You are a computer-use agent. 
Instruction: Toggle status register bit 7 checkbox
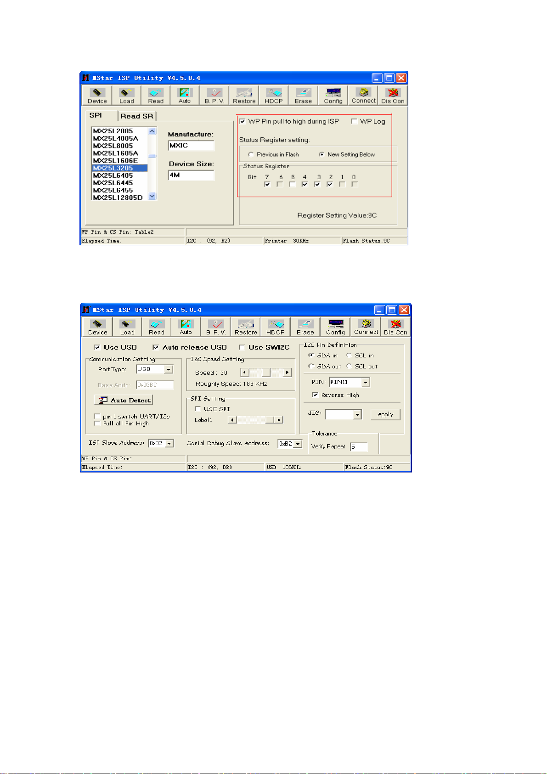pos(267,184)
